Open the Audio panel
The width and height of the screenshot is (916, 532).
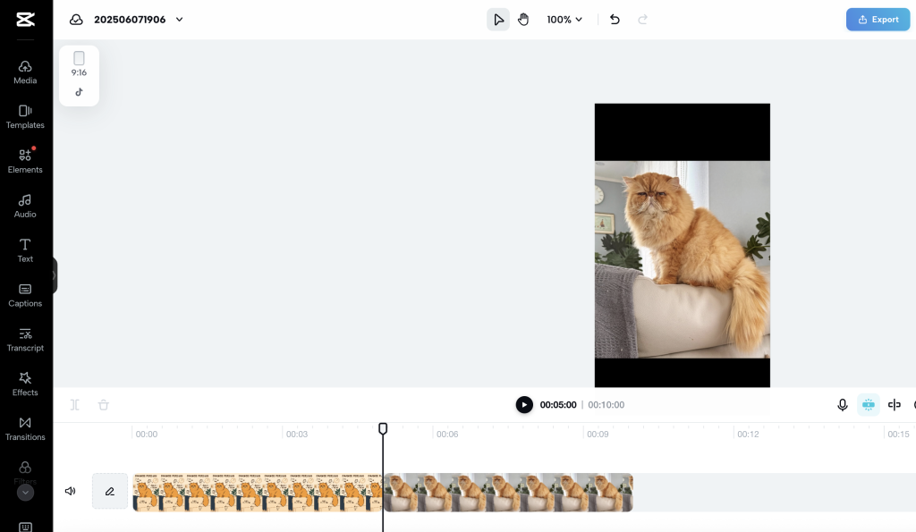pos(25,207)
